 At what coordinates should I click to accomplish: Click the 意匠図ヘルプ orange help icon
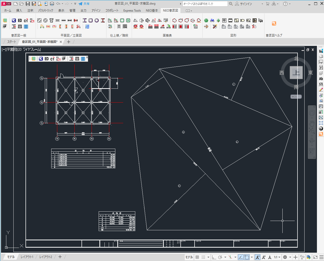click(274, 23)
